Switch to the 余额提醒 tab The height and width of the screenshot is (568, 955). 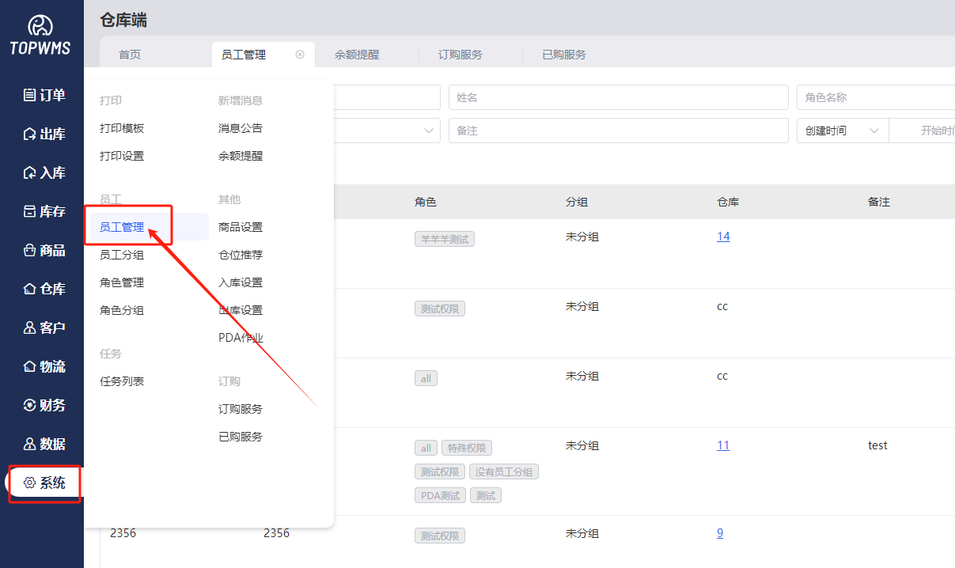357,55
